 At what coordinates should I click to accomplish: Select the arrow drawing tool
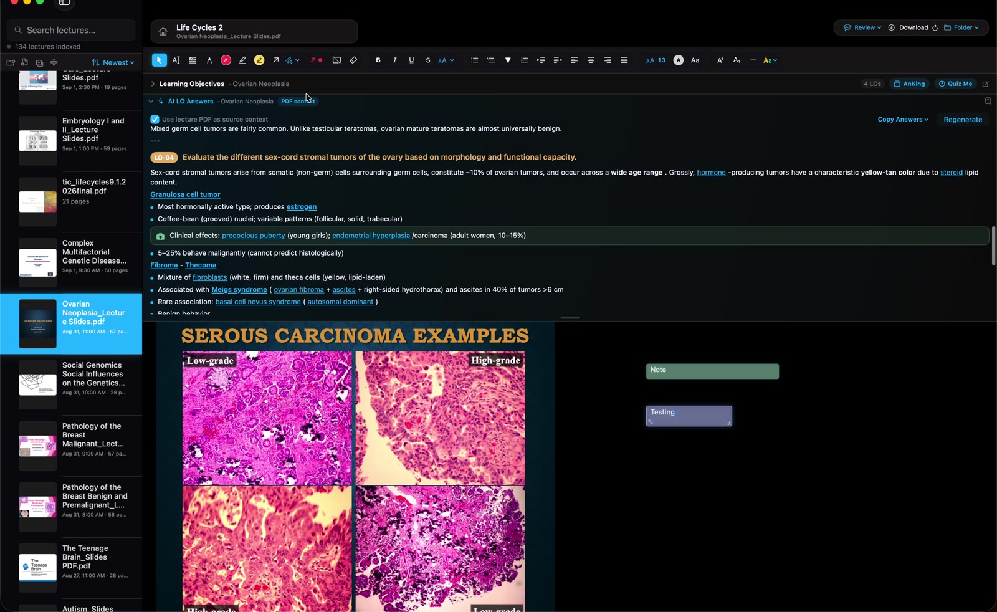(x=275, y=60)
